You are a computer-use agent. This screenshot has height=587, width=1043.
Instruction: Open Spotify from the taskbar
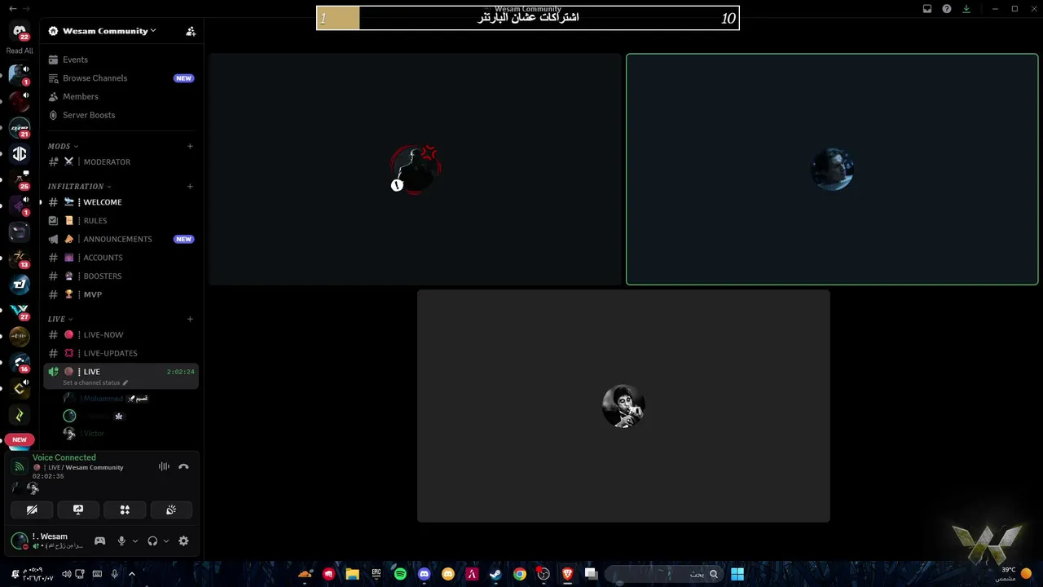400,574
